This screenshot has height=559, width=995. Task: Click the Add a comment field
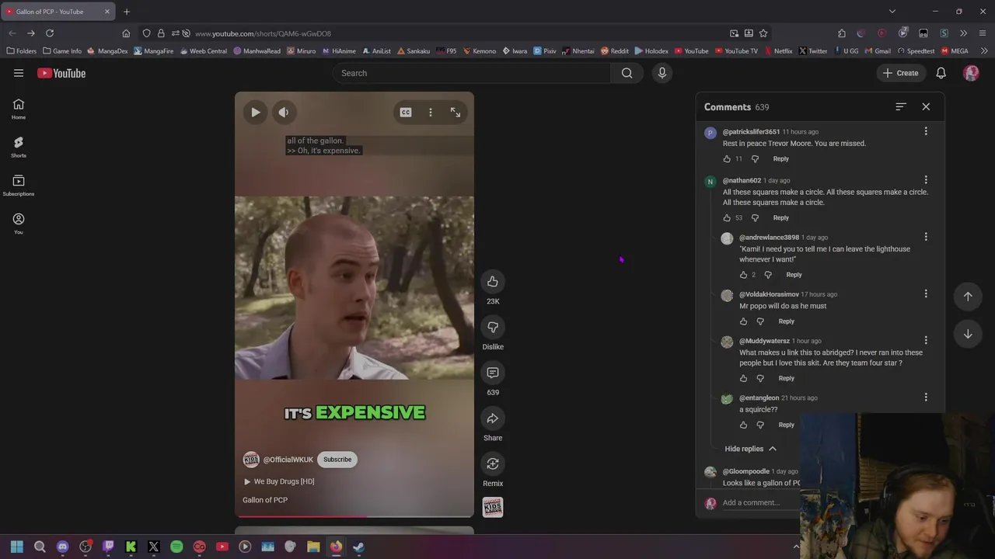pyautogui.click(x=762, y=502)
